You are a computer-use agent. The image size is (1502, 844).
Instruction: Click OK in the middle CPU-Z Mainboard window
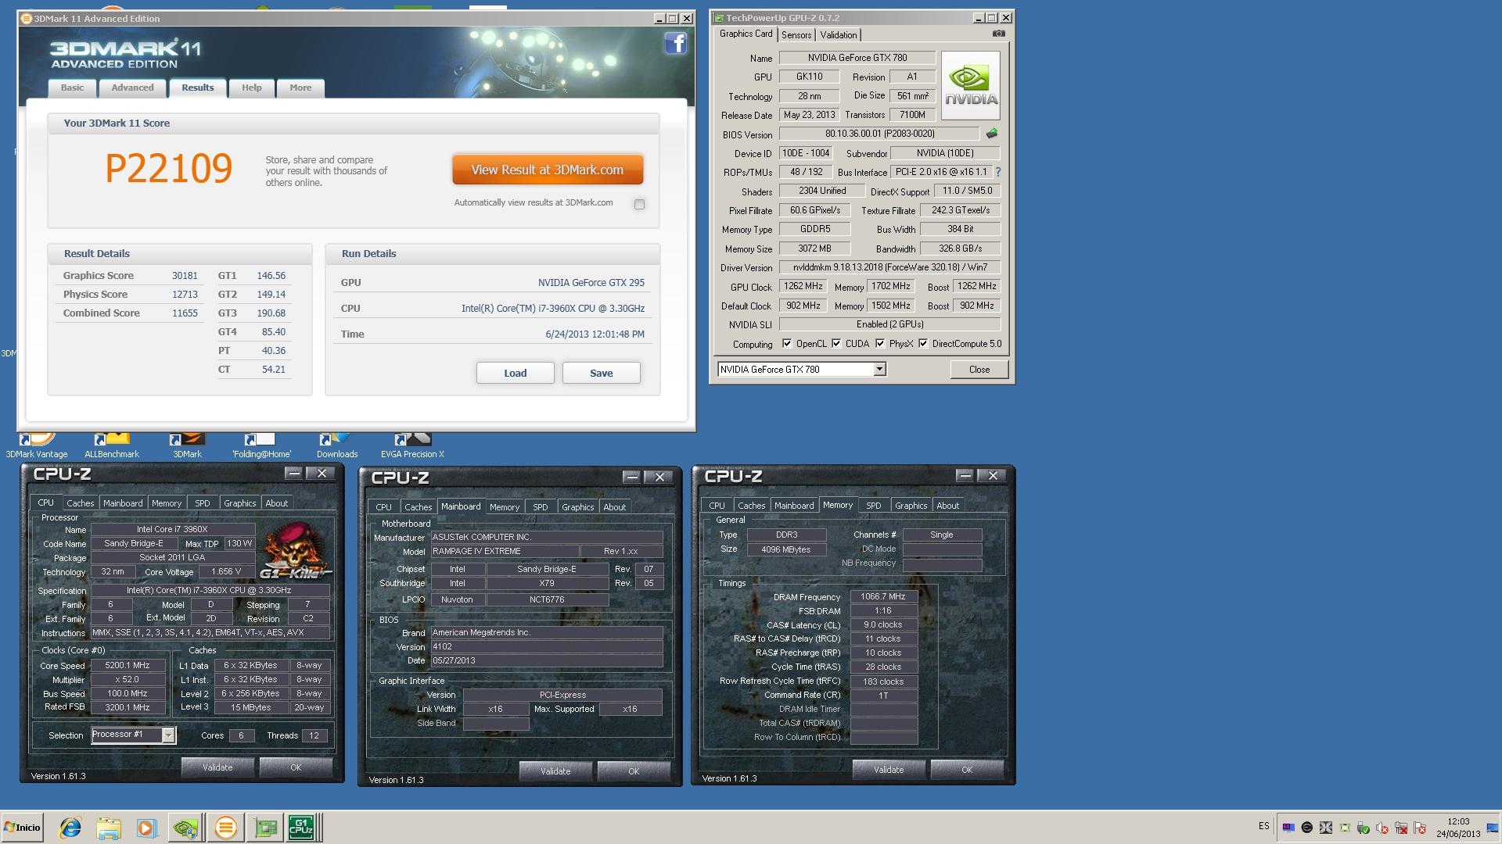pos(634,771)
